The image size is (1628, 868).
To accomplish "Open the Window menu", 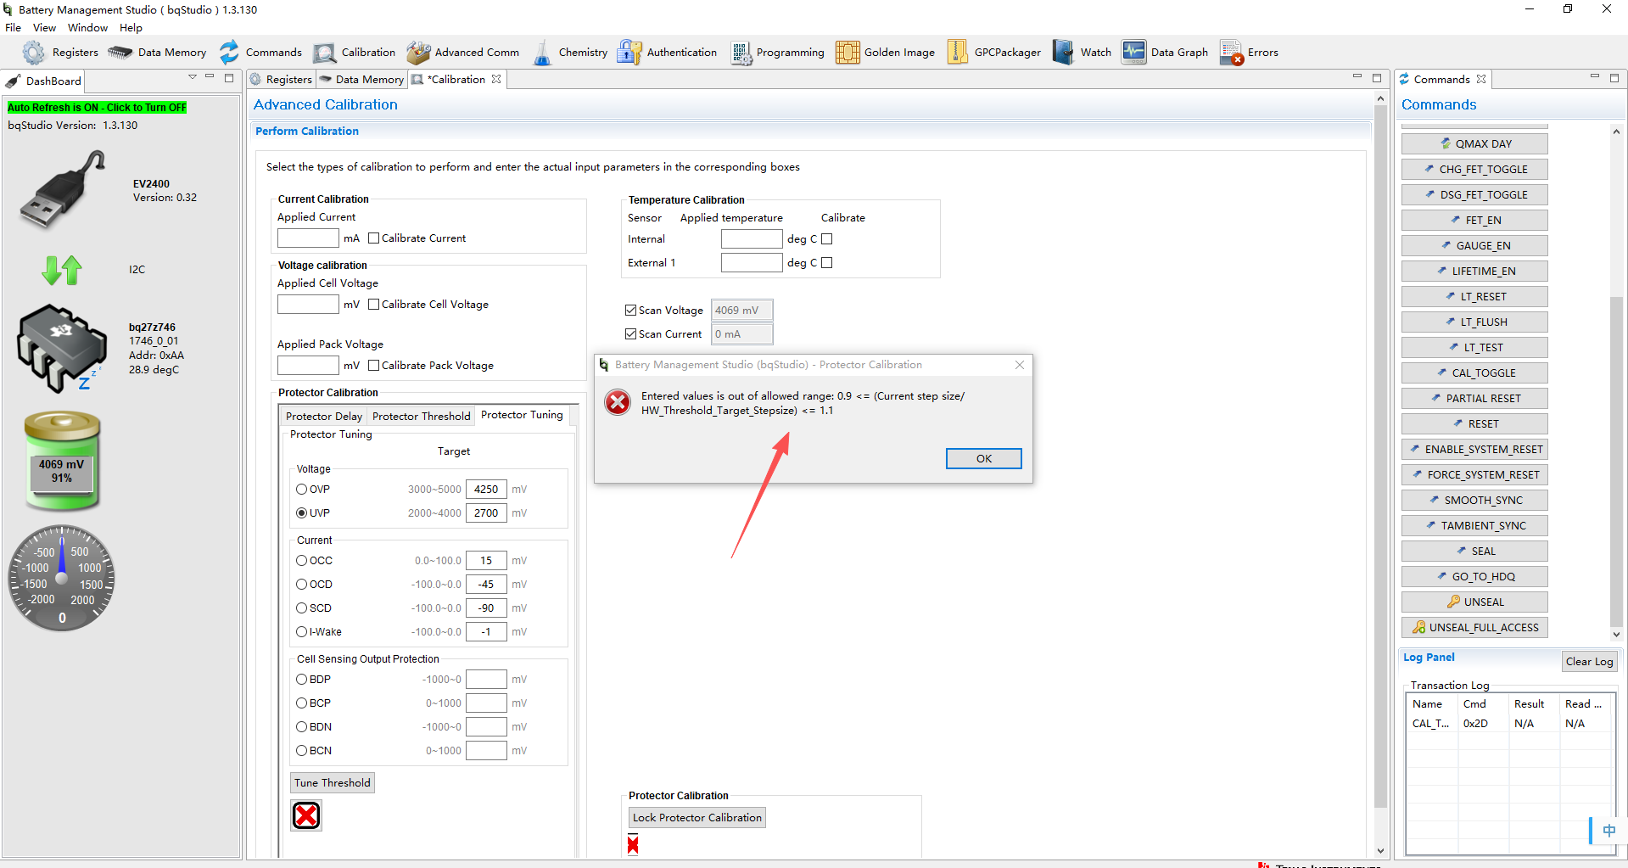I will [x=88, y=28].
